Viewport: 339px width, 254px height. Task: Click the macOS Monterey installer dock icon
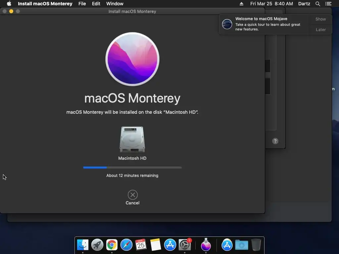(x=206, y=244)
